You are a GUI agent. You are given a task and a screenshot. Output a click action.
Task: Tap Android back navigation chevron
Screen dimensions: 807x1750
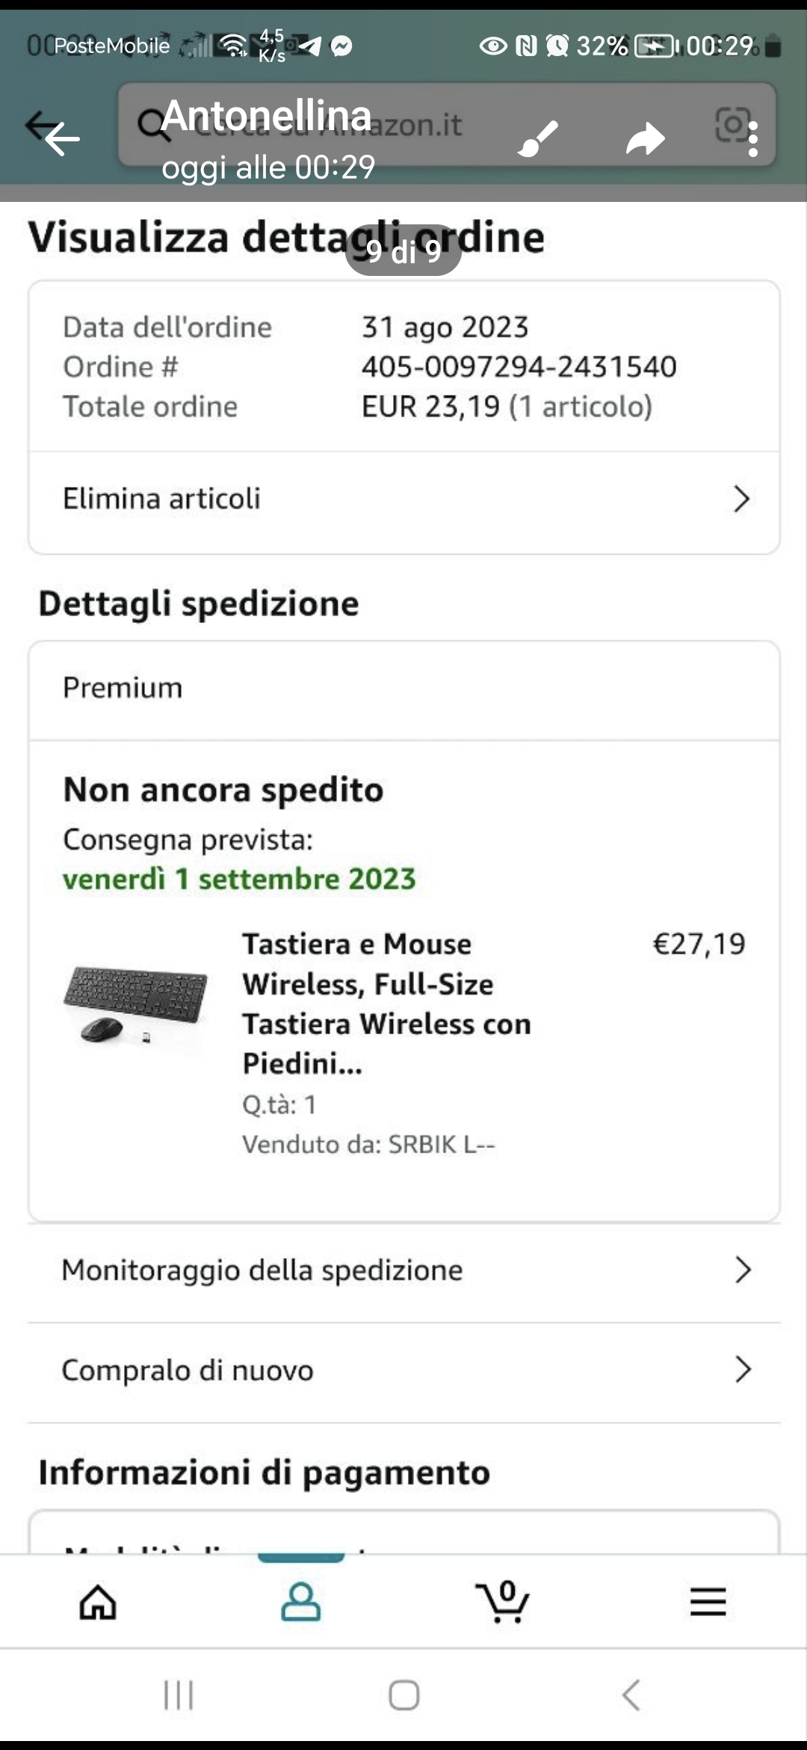point(631,1695)
